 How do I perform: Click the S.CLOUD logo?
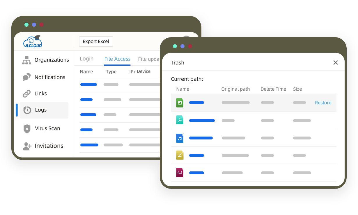coord(33,42)
